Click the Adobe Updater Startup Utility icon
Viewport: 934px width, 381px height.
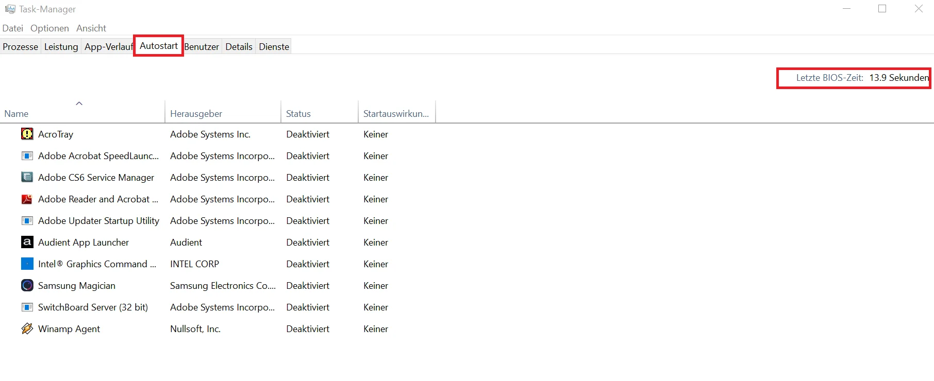(27, 220)
